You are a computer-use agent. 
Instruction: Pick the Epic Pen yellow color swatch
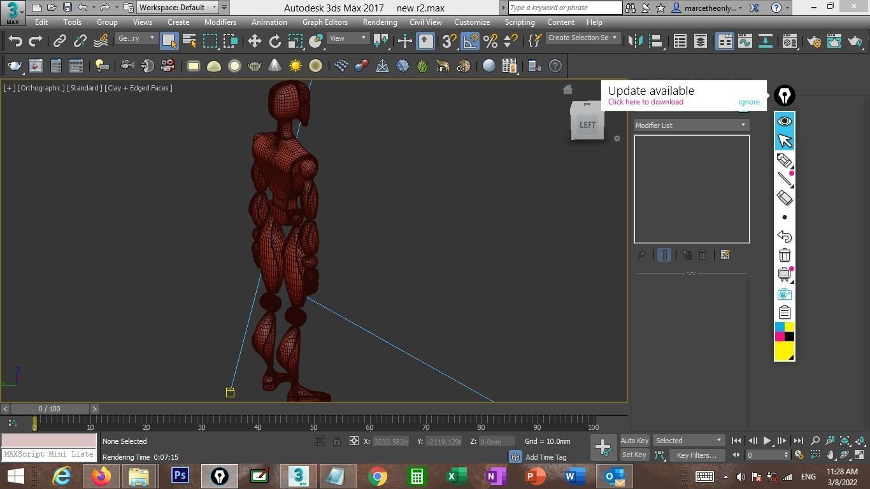[789, 327]
